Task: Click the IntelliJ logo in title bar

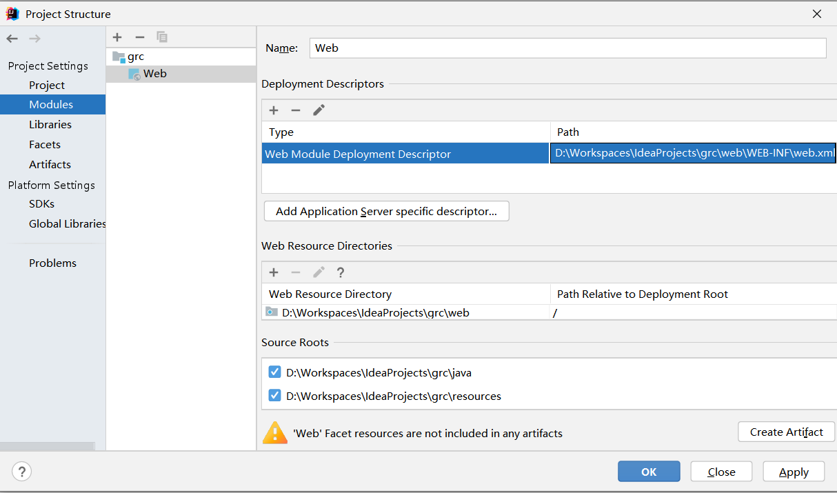Action: [x=12, y=13]
